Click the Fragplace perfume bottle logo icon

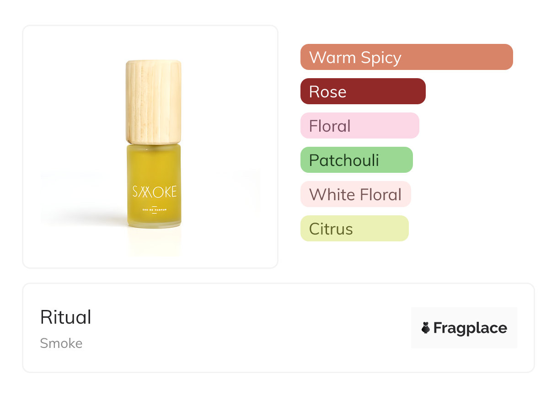[426, 328]
